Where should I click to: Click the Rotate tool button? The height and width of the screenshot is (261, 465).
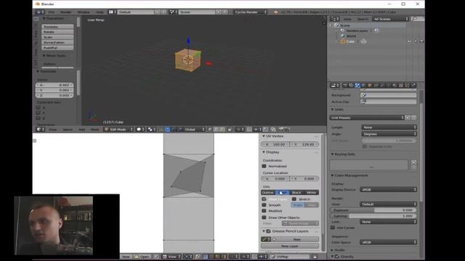[x=57, y=32]
